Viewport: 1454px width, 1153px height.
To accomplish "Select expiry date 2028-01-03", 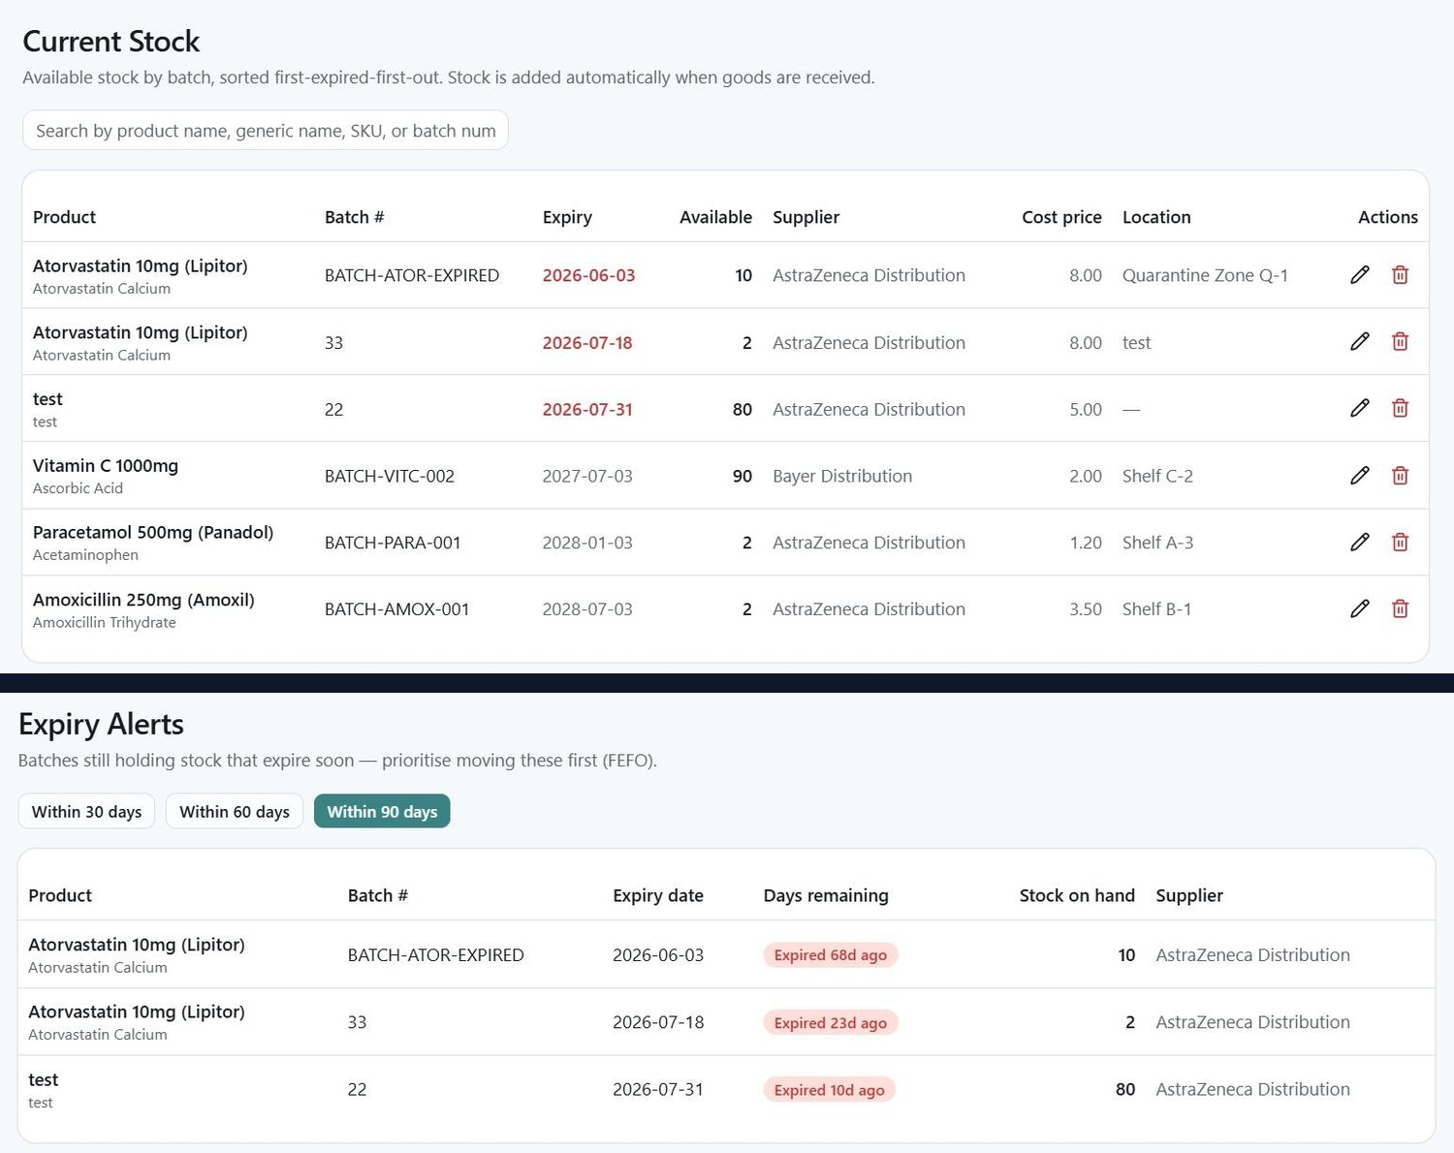I will (x=587, y=543).
